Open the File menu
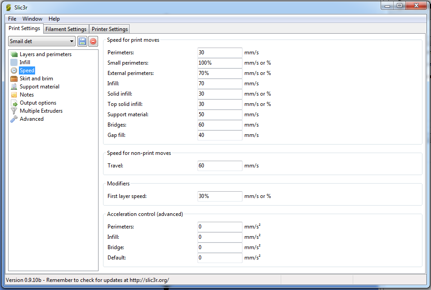 point(12,19)
